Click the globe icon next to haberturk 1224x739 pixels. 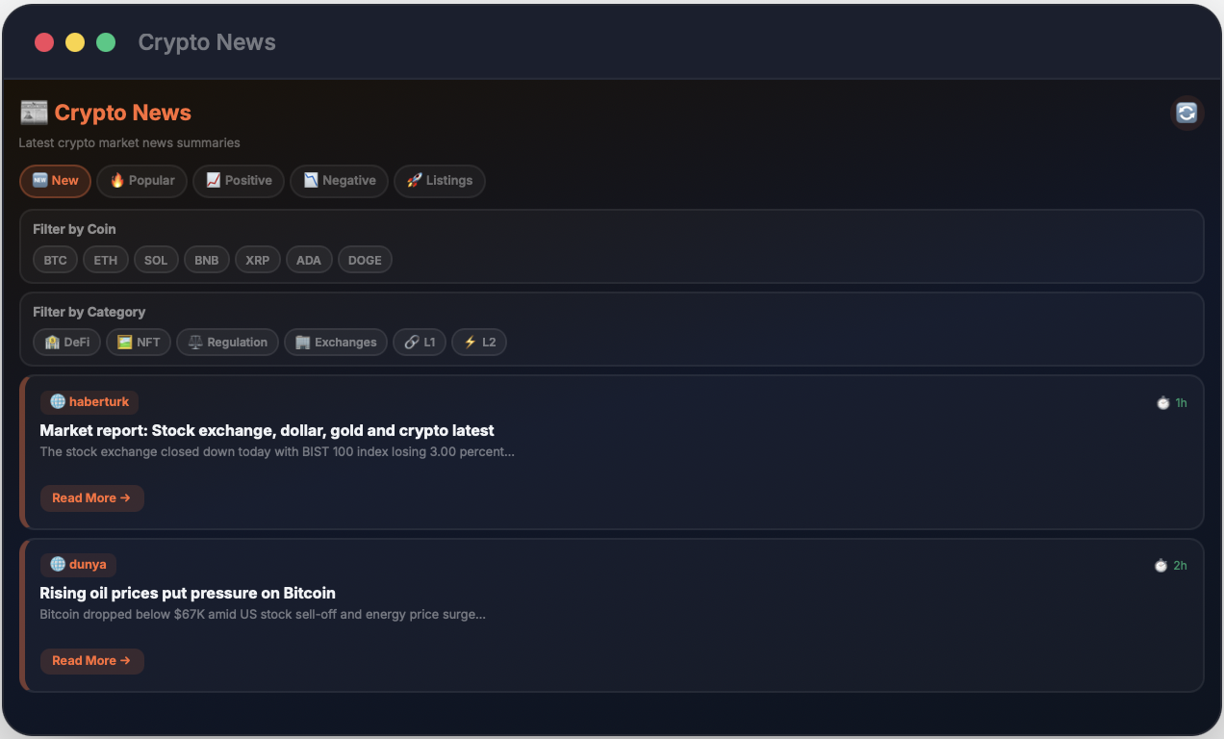(x=58, y=401)
